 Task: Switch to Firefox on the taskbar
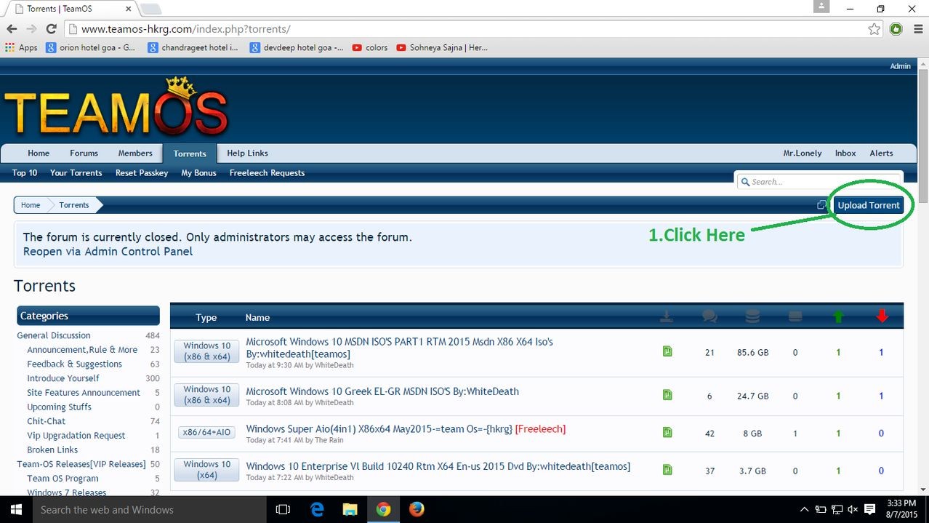[416, 510]
